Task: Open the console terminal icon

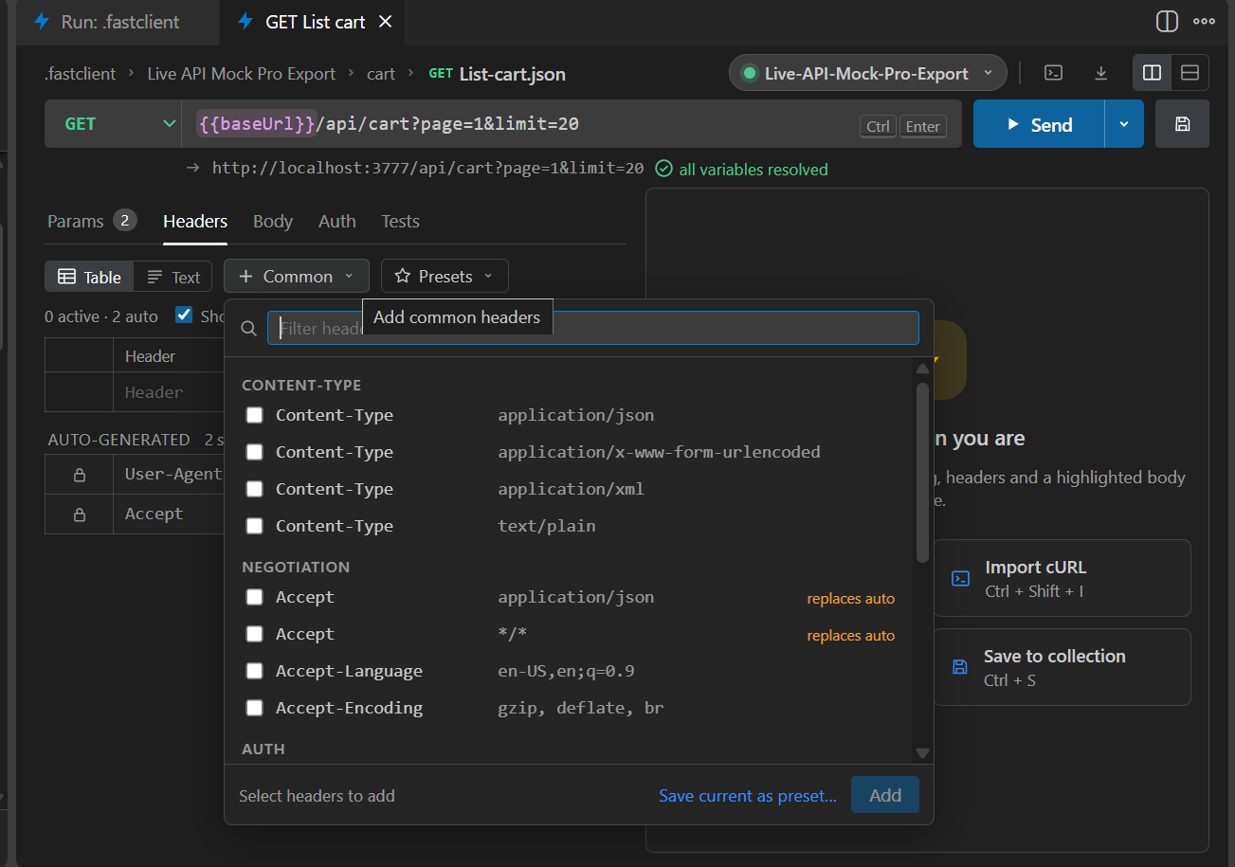Action: (1053, 73)
